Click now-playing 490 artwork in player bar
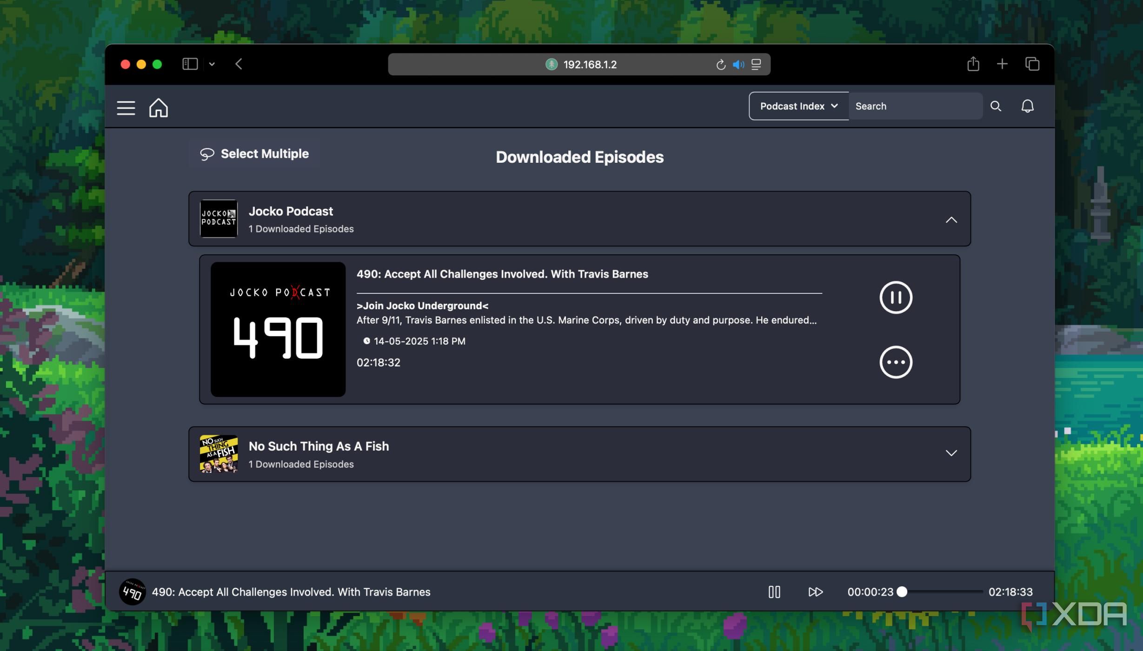This screenshot has width=1143, height=651. pos(132,591)
